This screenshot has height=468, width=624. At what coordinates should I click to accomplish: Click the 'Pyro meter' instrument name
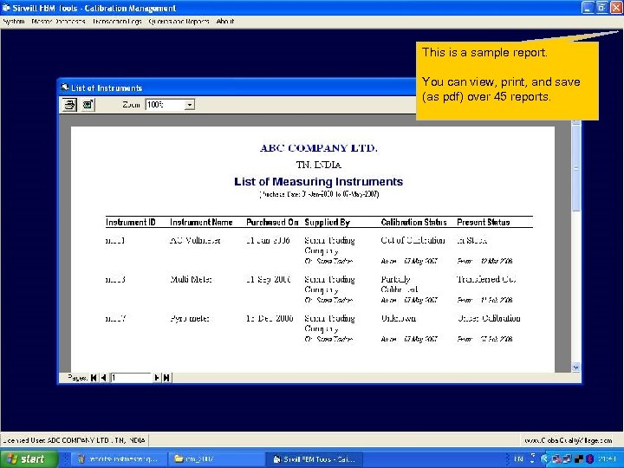190,318
